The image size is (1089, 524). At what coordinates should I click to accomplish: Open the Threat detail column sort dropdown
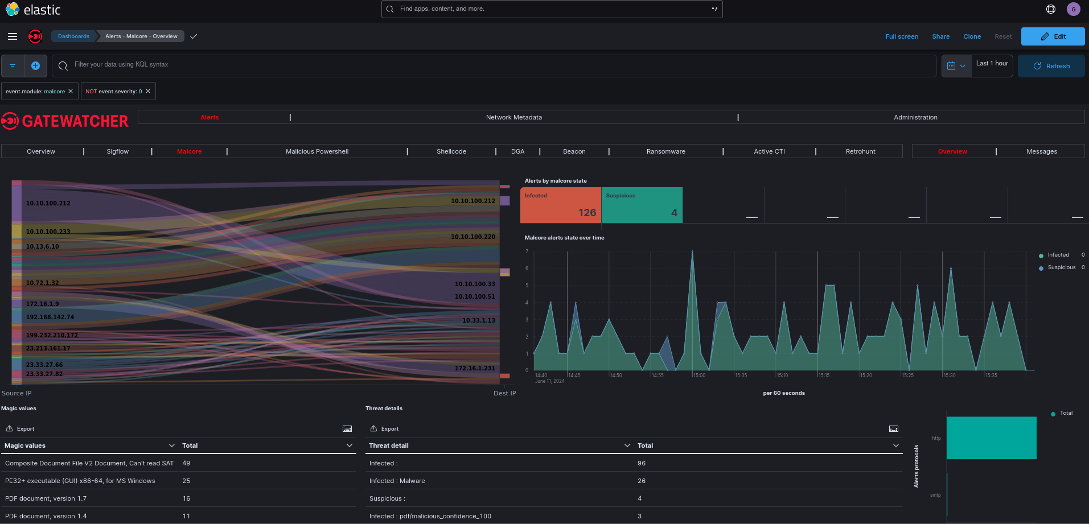click(x=627, y=445)
